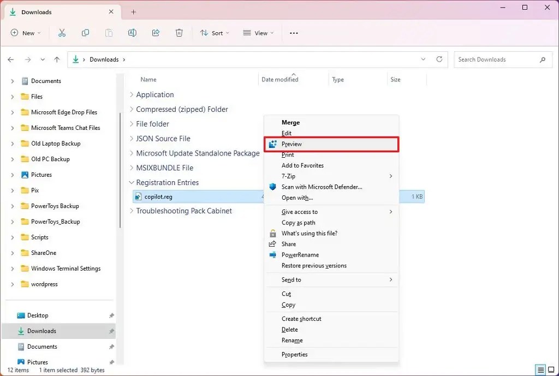Click the Search Downloads box

coord(500,59)
